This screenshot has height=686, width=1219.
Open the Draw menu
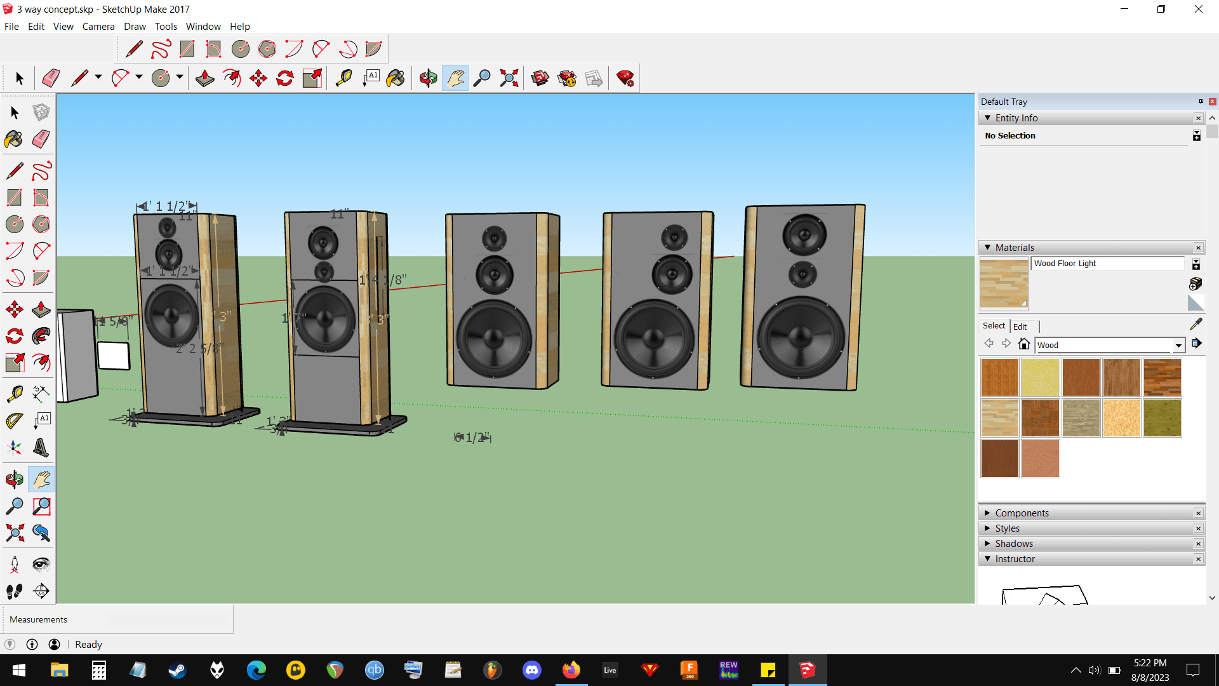tap(135, 27)
